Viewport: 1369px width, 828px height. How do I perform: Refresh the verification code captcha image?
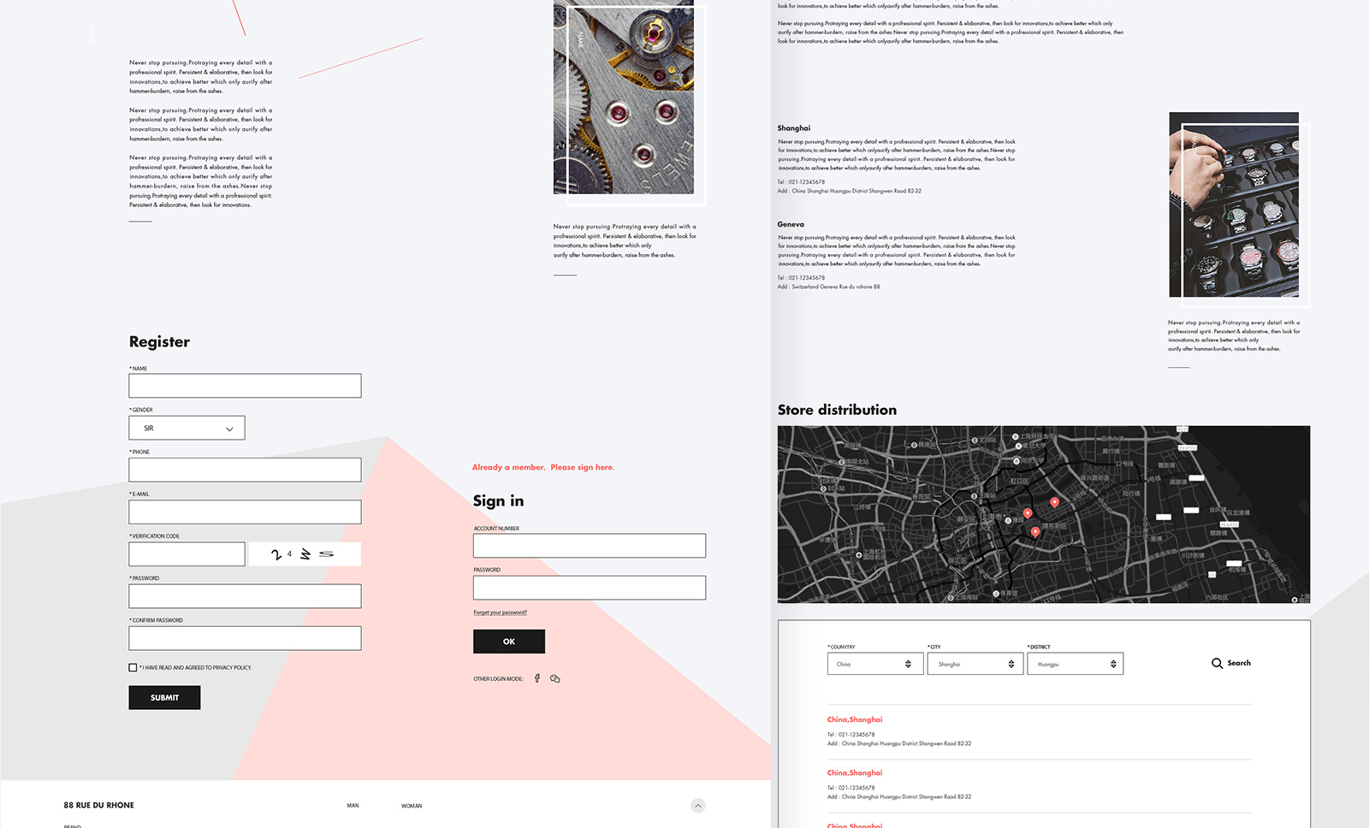pyautogui.click(x=304, y=554)
